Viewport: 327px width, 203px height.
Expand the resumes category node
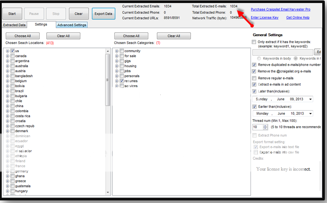117,81
